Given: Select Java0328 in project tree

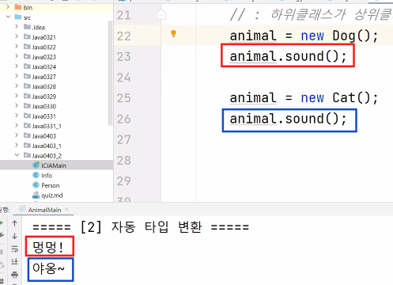Looking at the screenshot, I should tap(44, 86).
